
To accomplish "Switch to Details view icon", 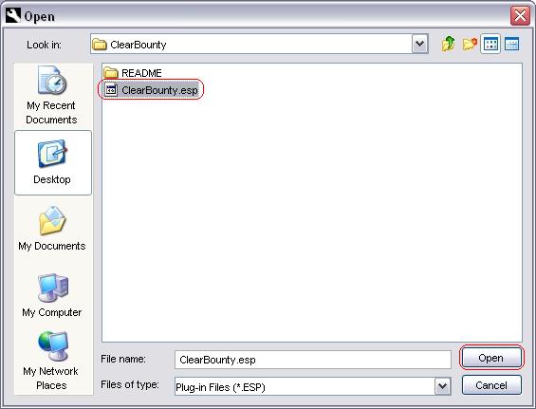I will [511, 44].
